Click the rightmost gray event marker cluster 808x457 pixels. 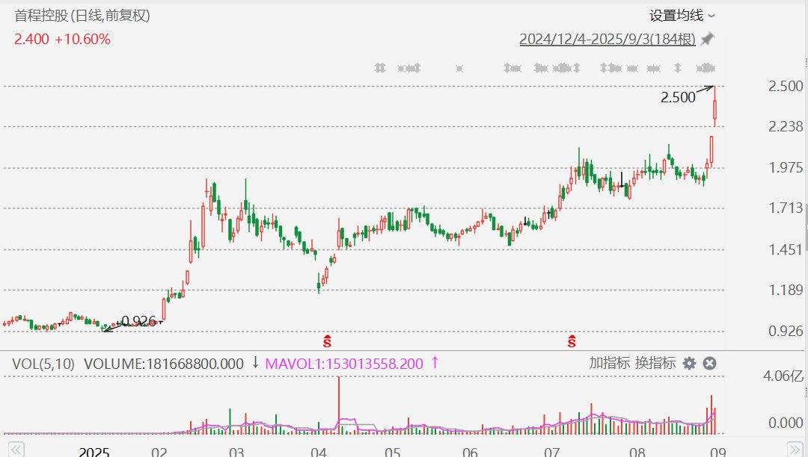(706, 69)
